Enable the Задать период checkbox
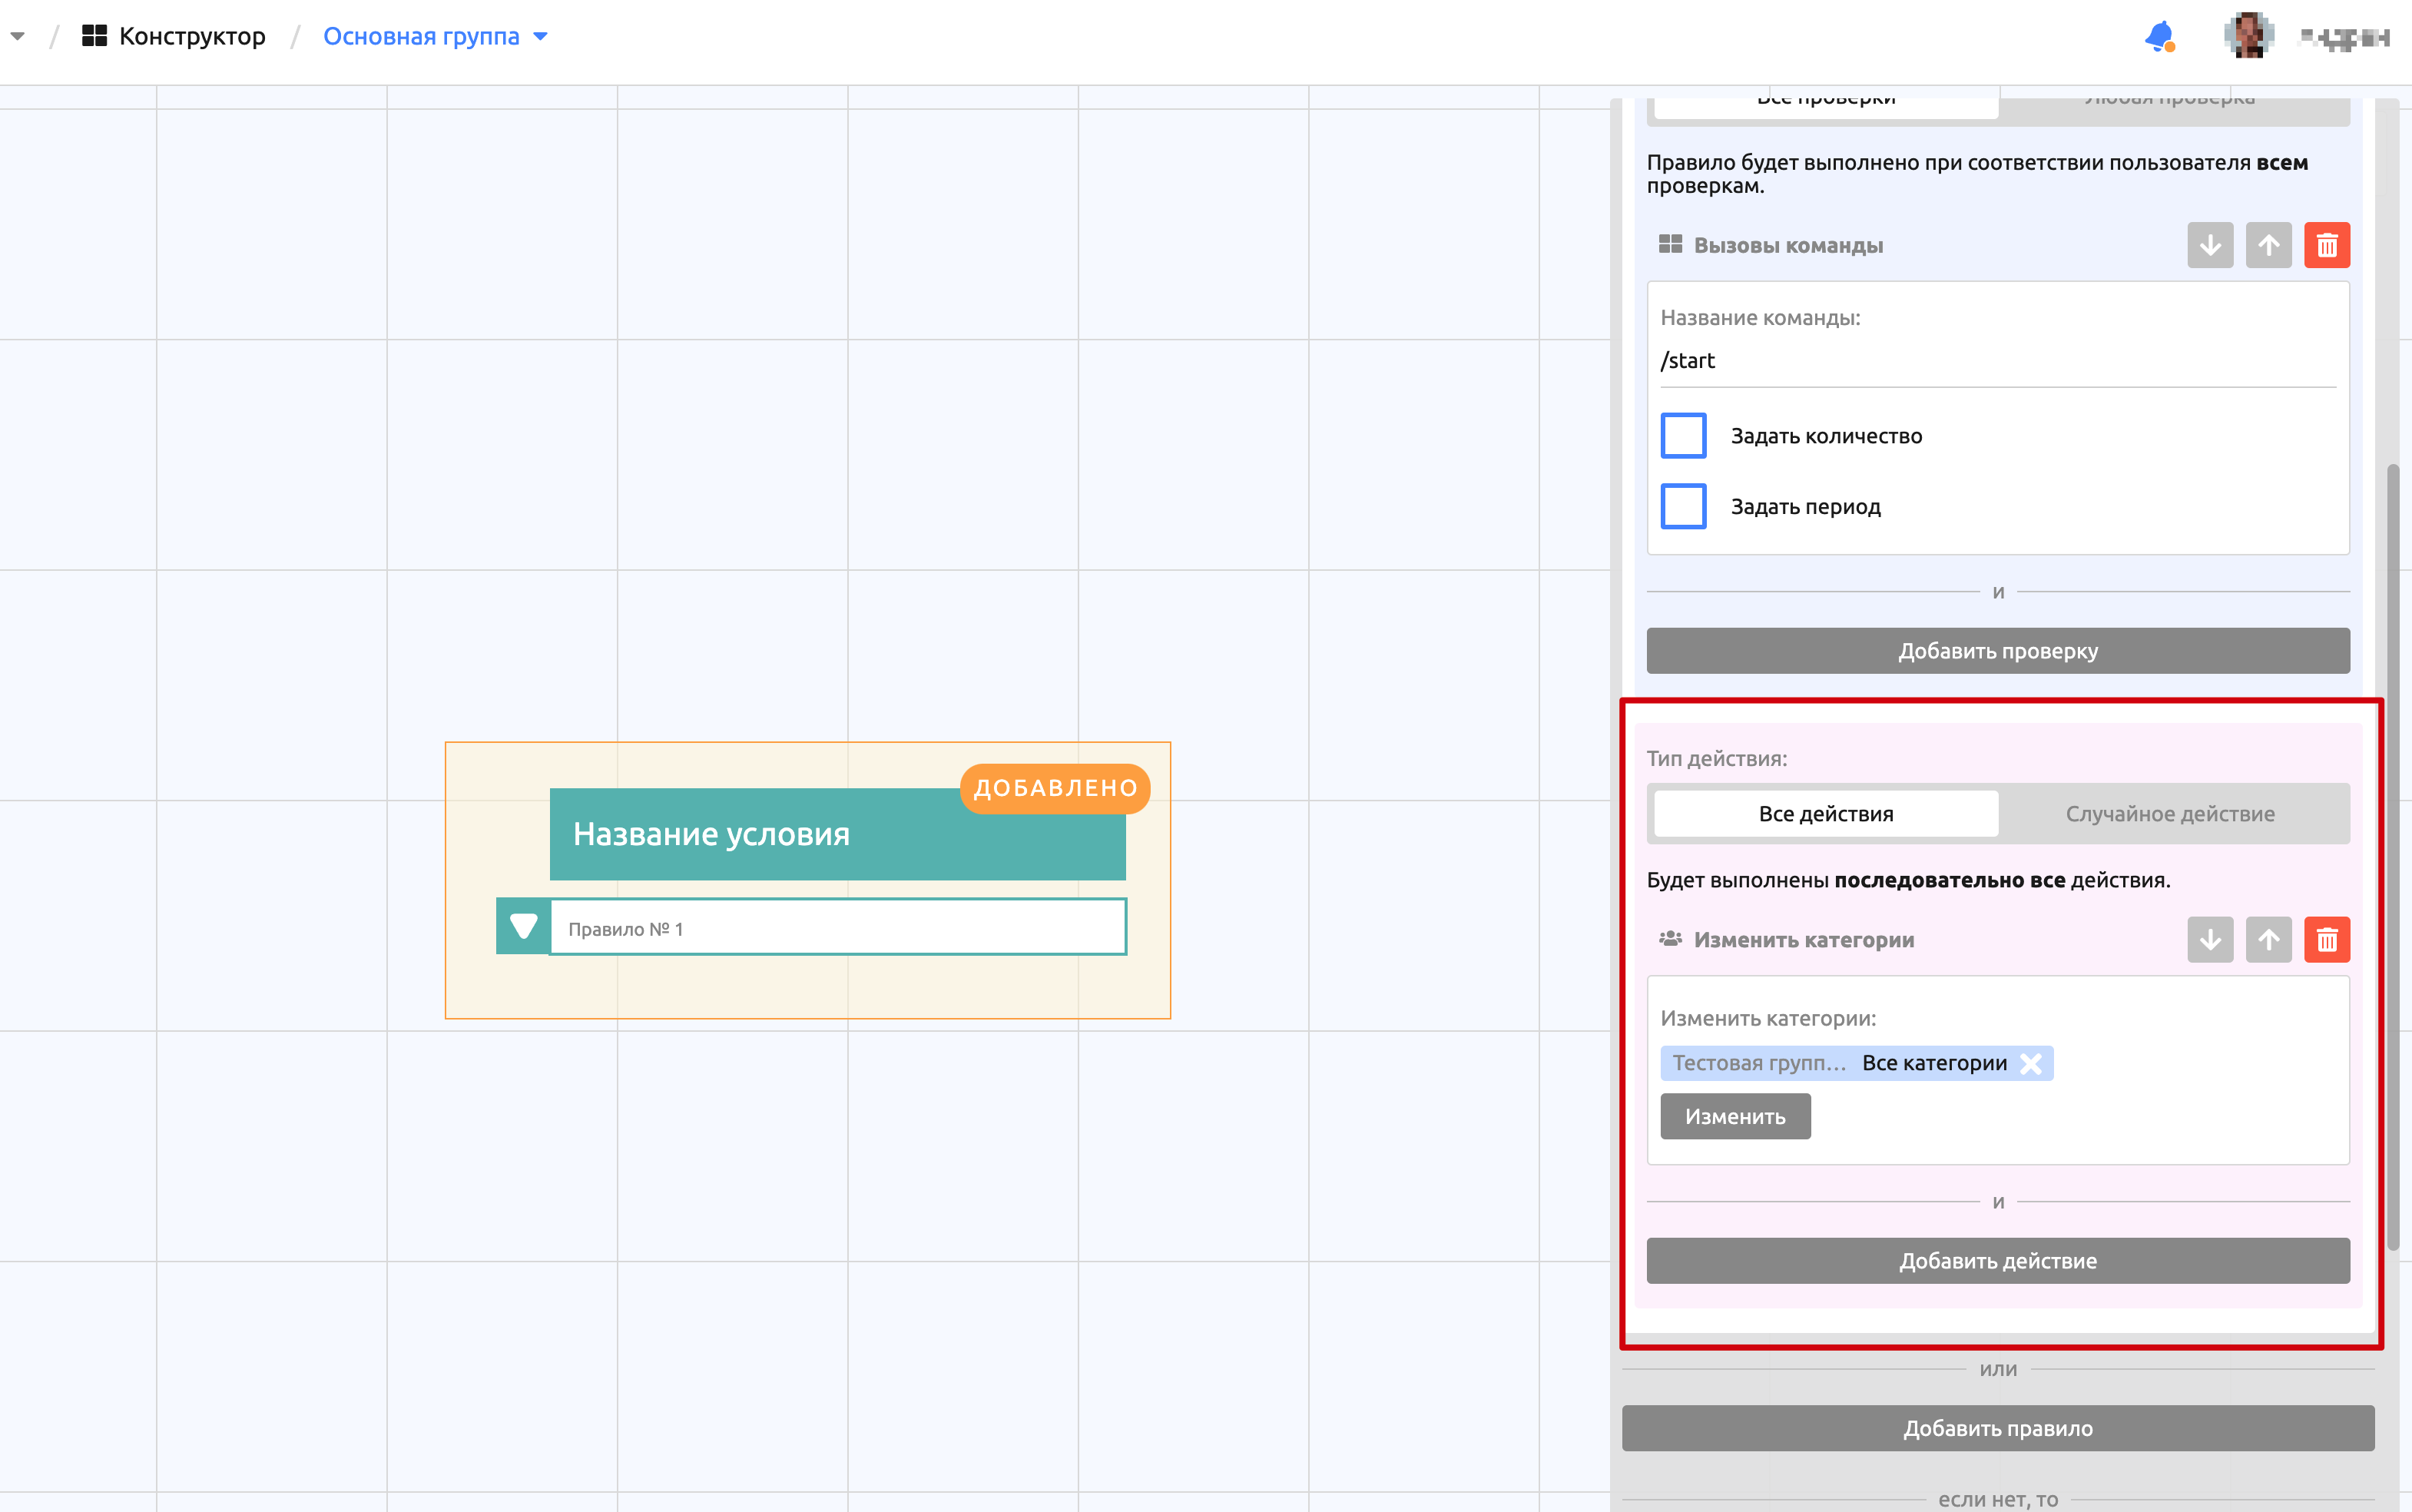This screenshot has width=2412, height=1512. pyautogui.click(x=1683, y=506)
